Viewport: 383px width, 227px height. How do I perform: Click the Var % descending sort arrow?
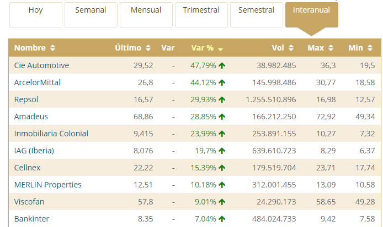[221, 48]
